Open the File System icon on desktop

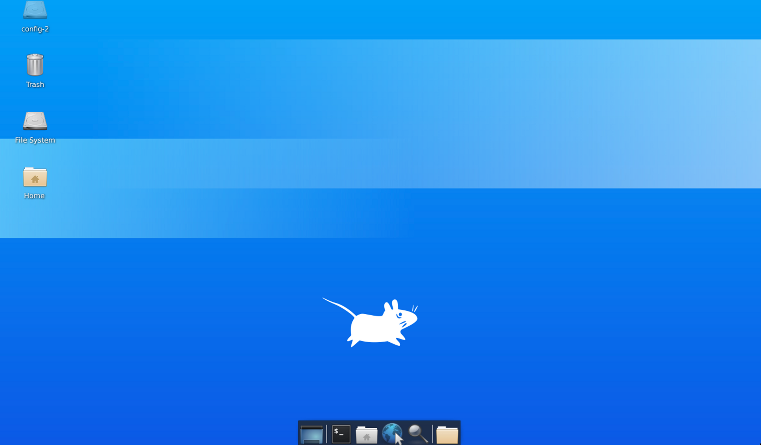(x=34, y=121)
